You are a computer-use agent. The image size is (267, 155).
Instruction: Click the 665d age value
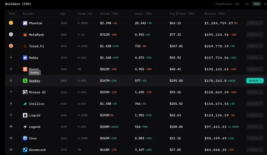64,104
